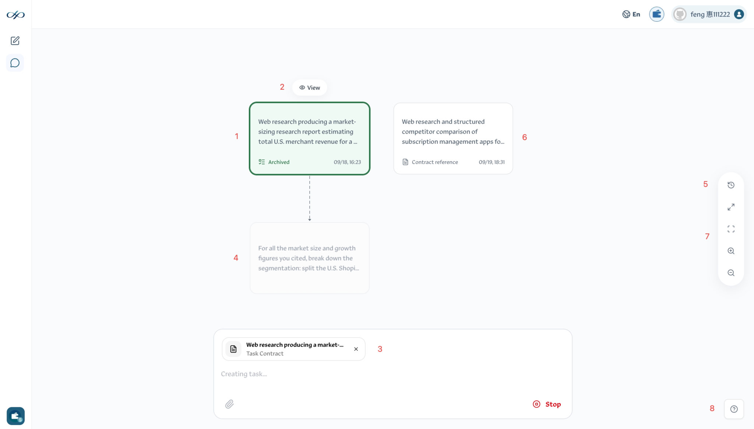
Task: Open the history icon in canvas toolbar
Action: [731, 185]
